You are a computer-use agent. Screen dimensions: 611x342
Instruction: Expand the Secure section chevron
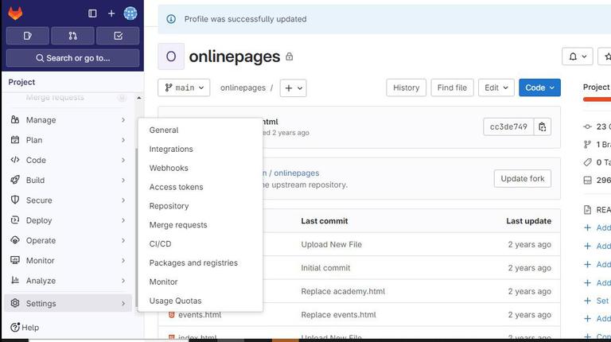[x=123, y=200]
